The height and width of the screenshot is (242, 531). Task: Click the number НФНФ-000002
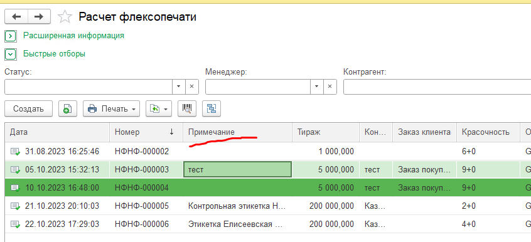[x=142, y=151]
